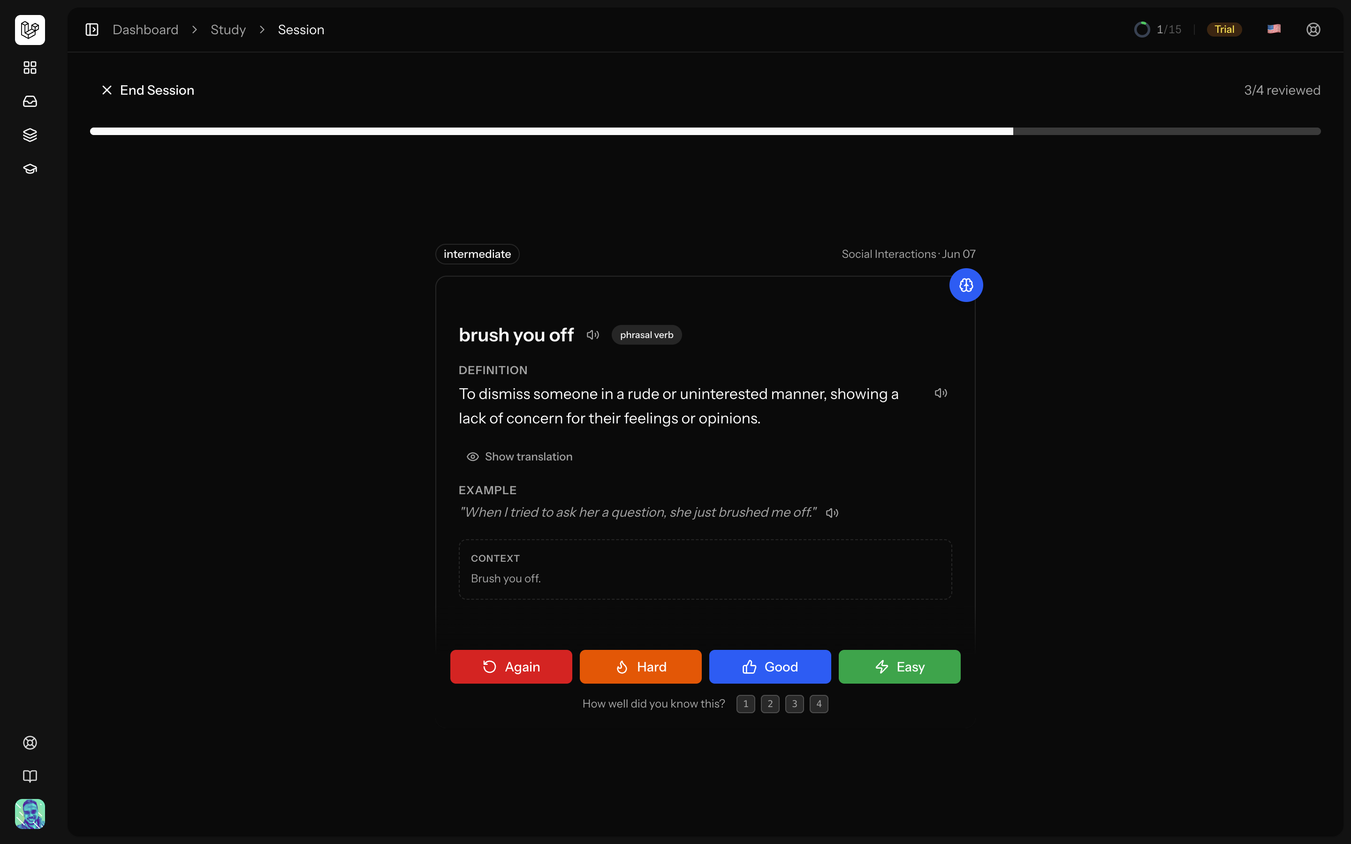Screen dimensions: 1351x844
Task: Open the inbox icon in sidebar
Action: (x=30, y=101)
